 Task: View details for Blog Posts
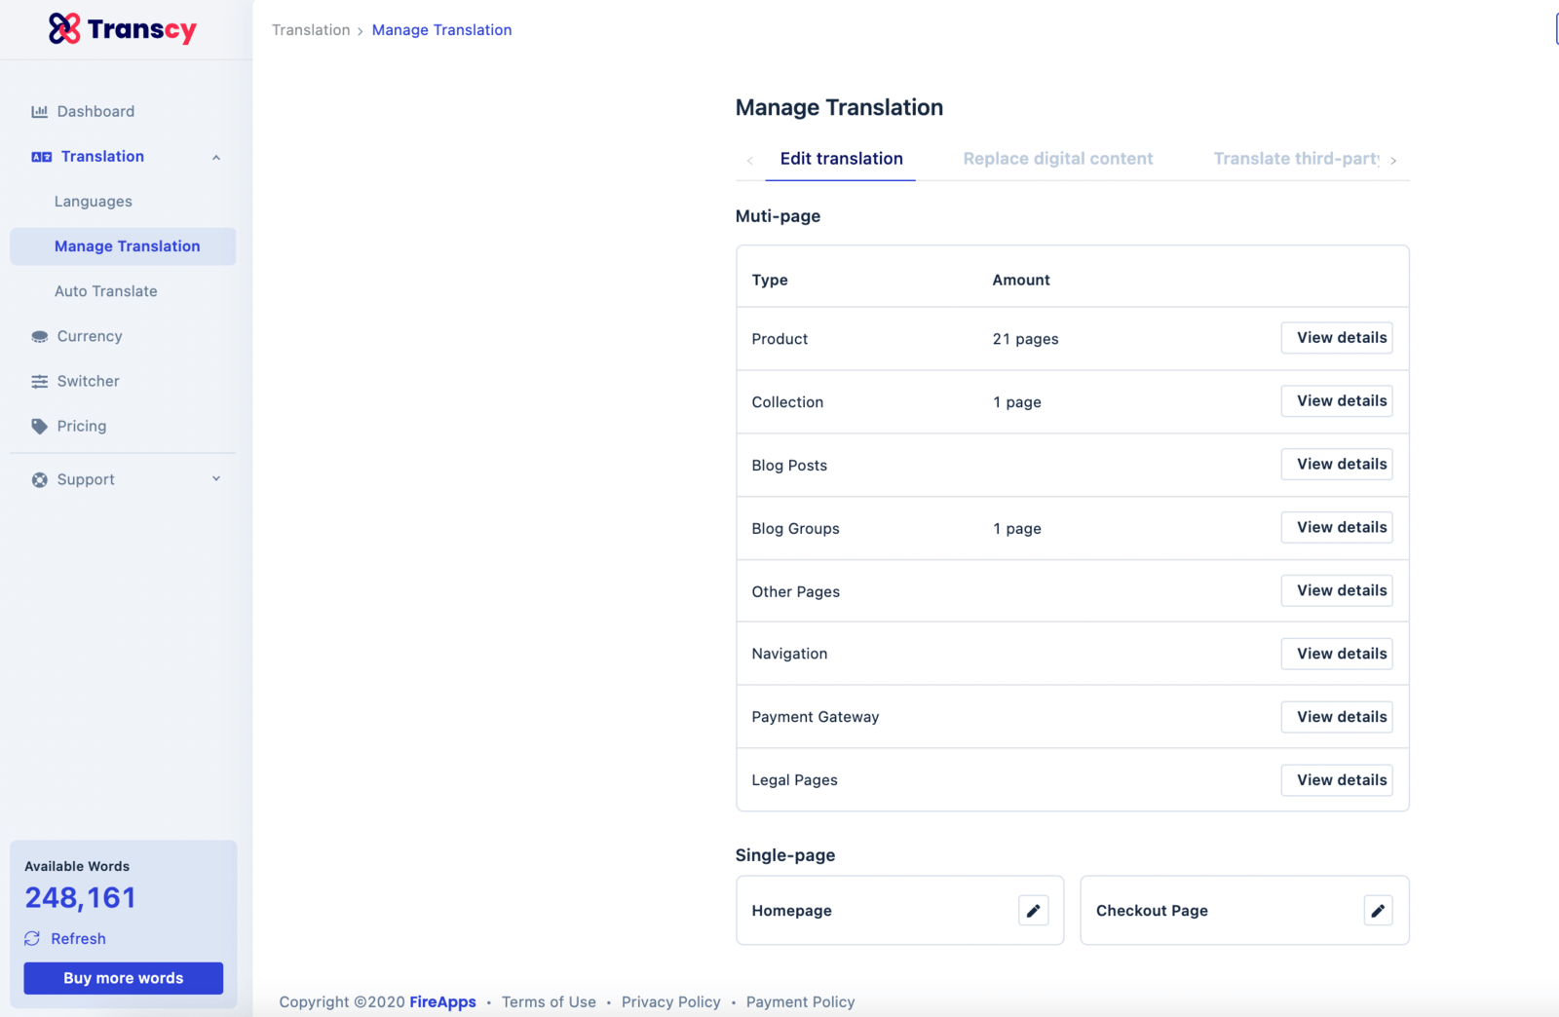[1336, 465]
